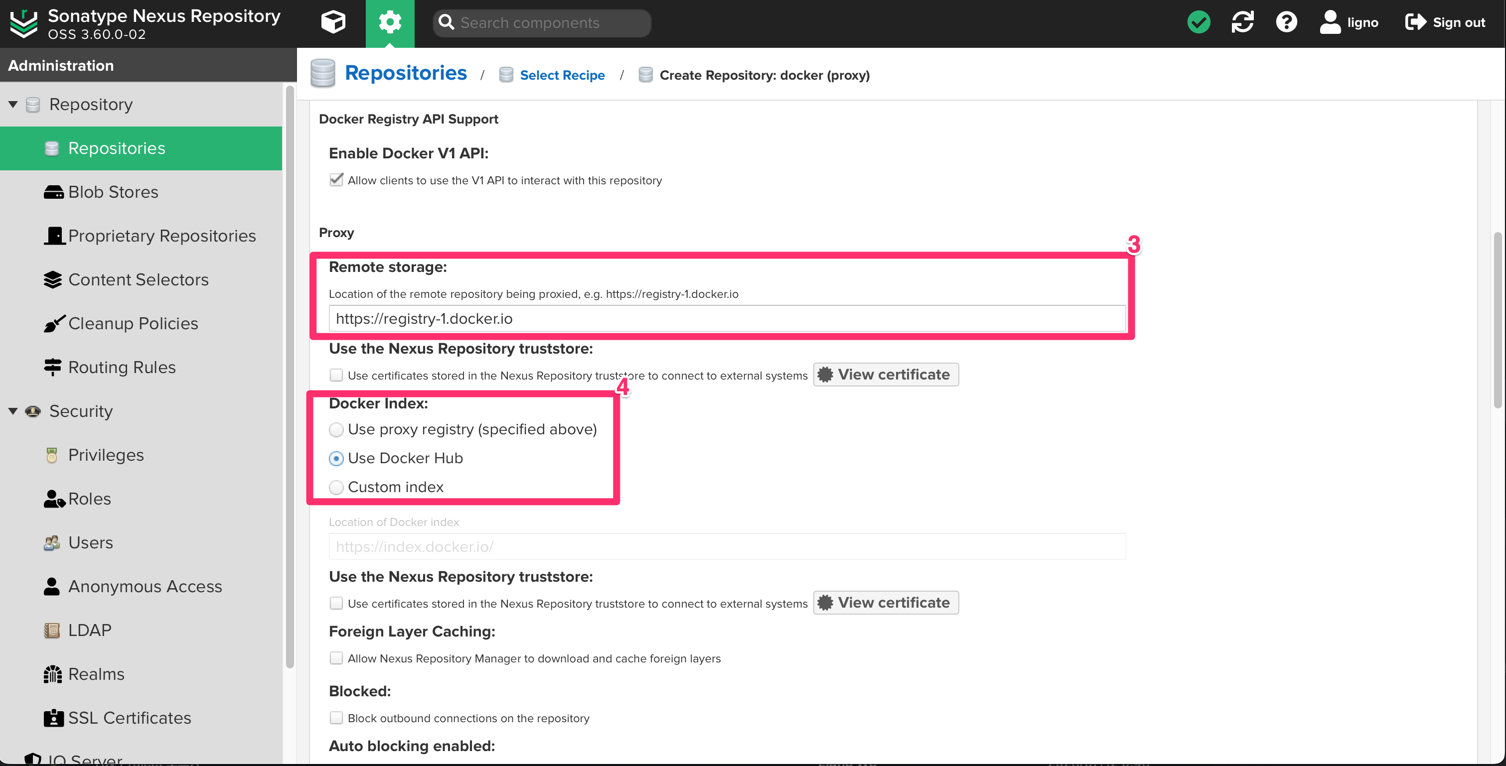Collapse the Repository tree section
This screenshot has height=766, width=1506.
pyautogui.click(x=13, y=104)
